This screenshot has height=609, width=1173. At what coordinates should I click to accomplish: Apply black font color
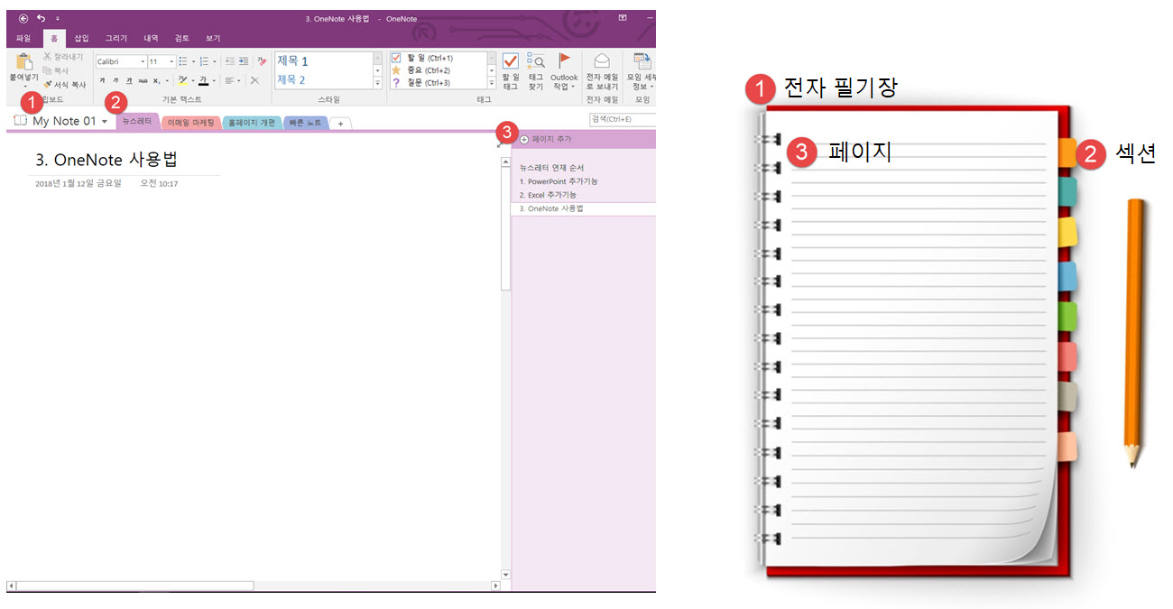(x=203, y=80)
